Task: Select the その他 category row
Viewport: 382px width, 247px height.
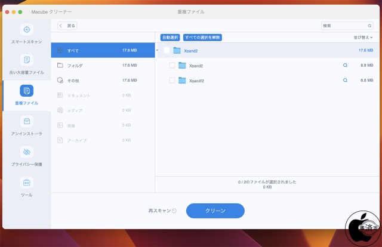Action: coord(103,80)
